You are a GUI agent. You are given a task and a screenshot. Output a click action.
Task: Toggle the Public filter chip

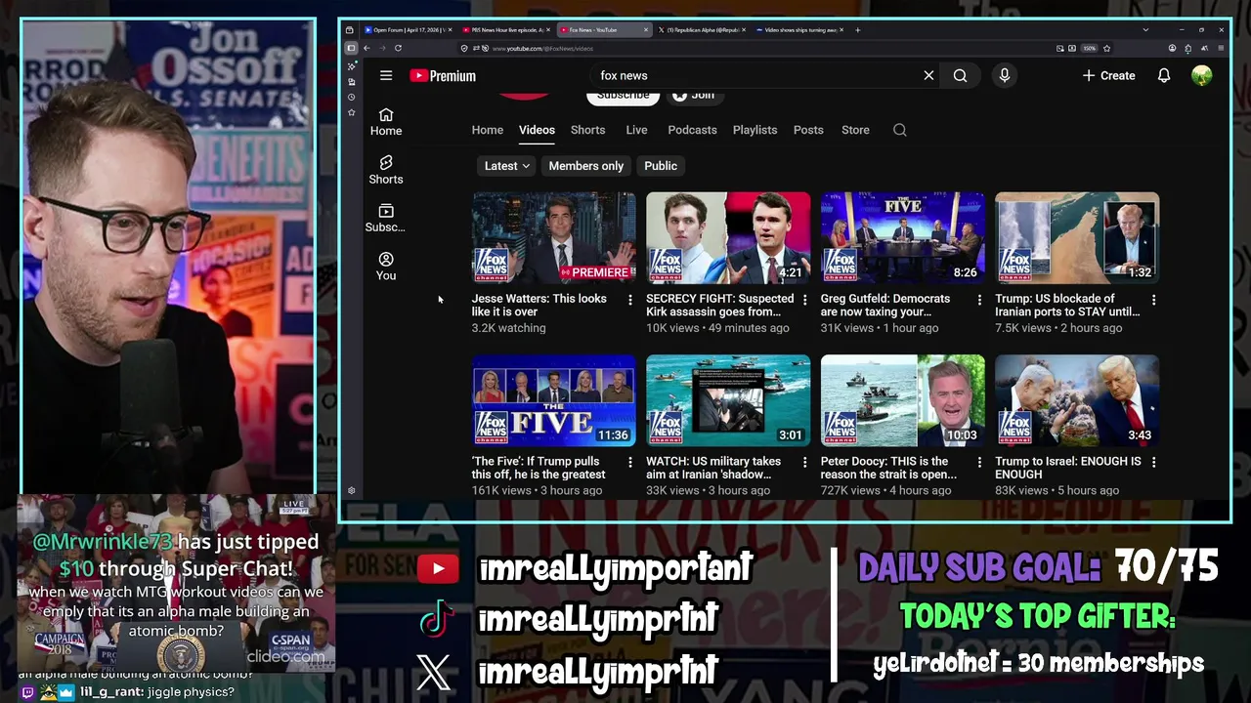661,166
